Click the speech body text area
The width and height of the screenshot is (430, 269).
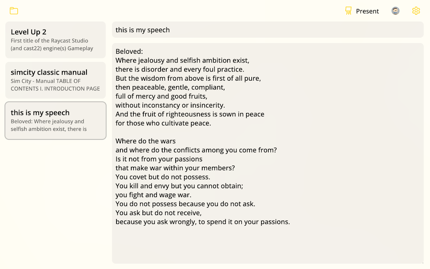click(x=267, y=242)
